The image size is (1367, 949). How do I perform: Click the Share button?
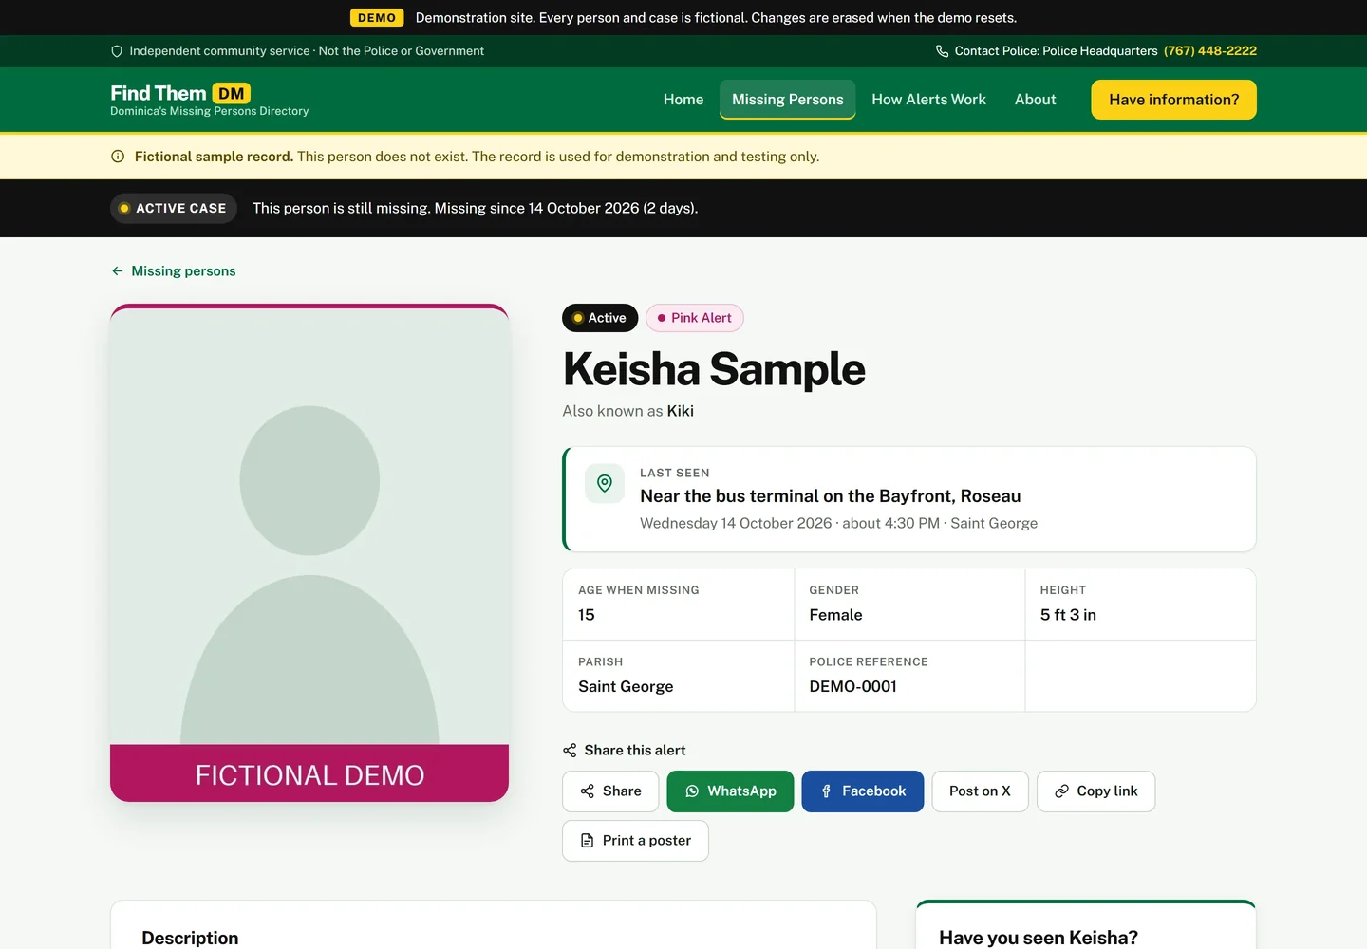610,791
